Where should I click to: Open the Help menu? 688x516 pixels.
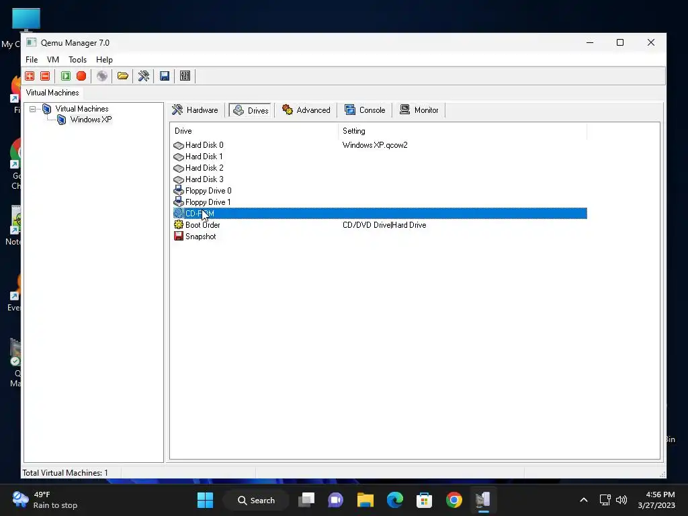point(104,60)
